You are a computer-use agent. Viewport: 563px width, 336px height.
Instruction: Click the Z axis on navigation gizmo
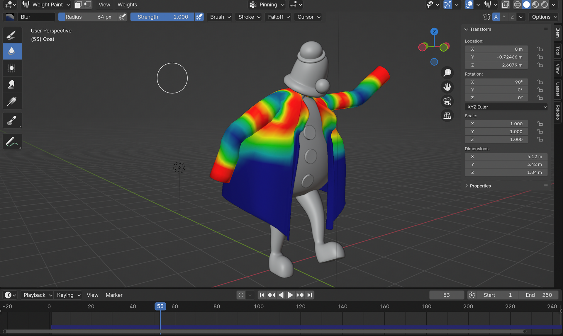point(434,32)
